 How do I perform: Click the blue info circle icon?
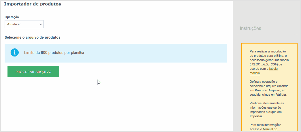coord(15,52)
